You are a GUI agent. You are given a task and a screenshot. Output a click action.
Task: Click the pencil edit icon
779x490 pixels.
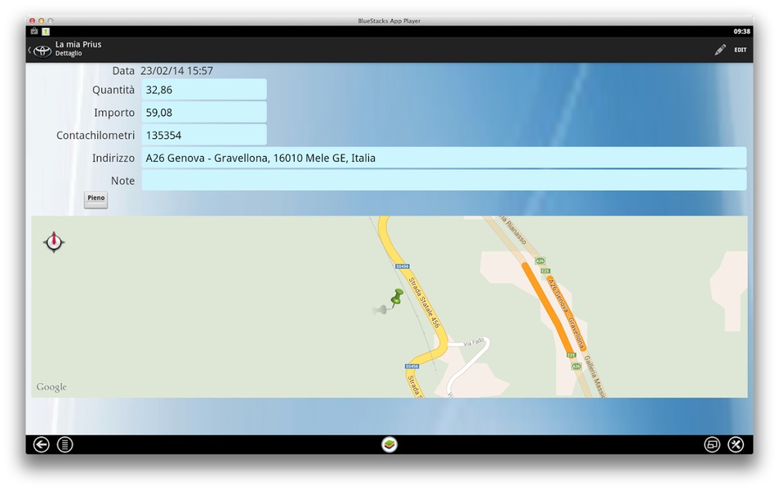(x=720, y=50)
